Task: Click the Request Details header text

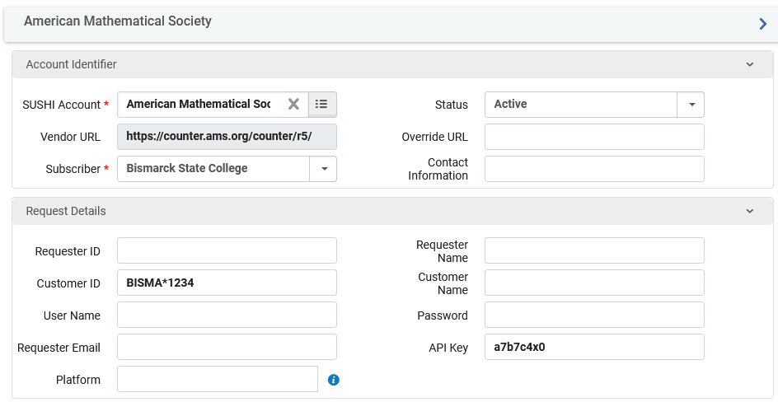Action: click(66, 211)
